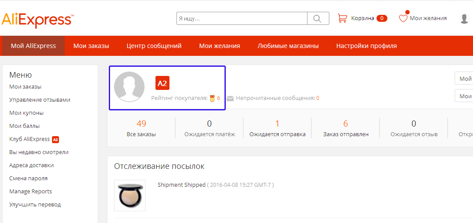The width and height of the screenshot is (473, 223).
Task: Click the cart count badge 0
Action: [x=382, y=18]
